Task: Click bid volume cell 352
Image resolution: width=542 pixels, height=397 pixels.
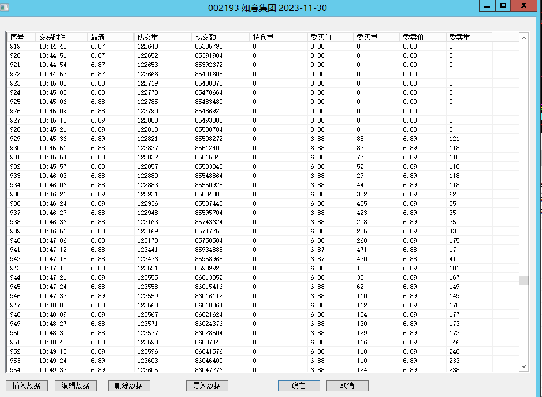Action: coord(362,194)
